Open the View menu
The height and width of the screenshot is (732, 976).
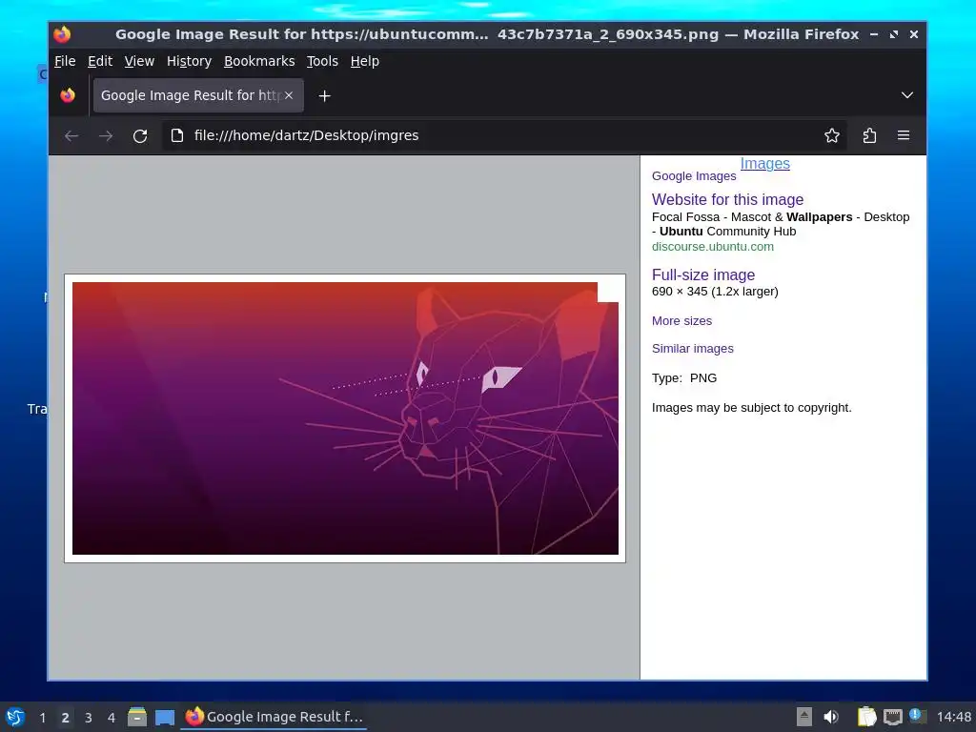[139, 61]
